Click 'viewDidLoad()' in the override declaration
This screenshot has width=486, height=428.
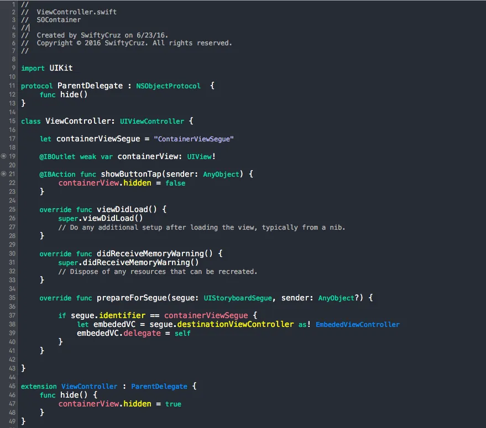[127, 209]
